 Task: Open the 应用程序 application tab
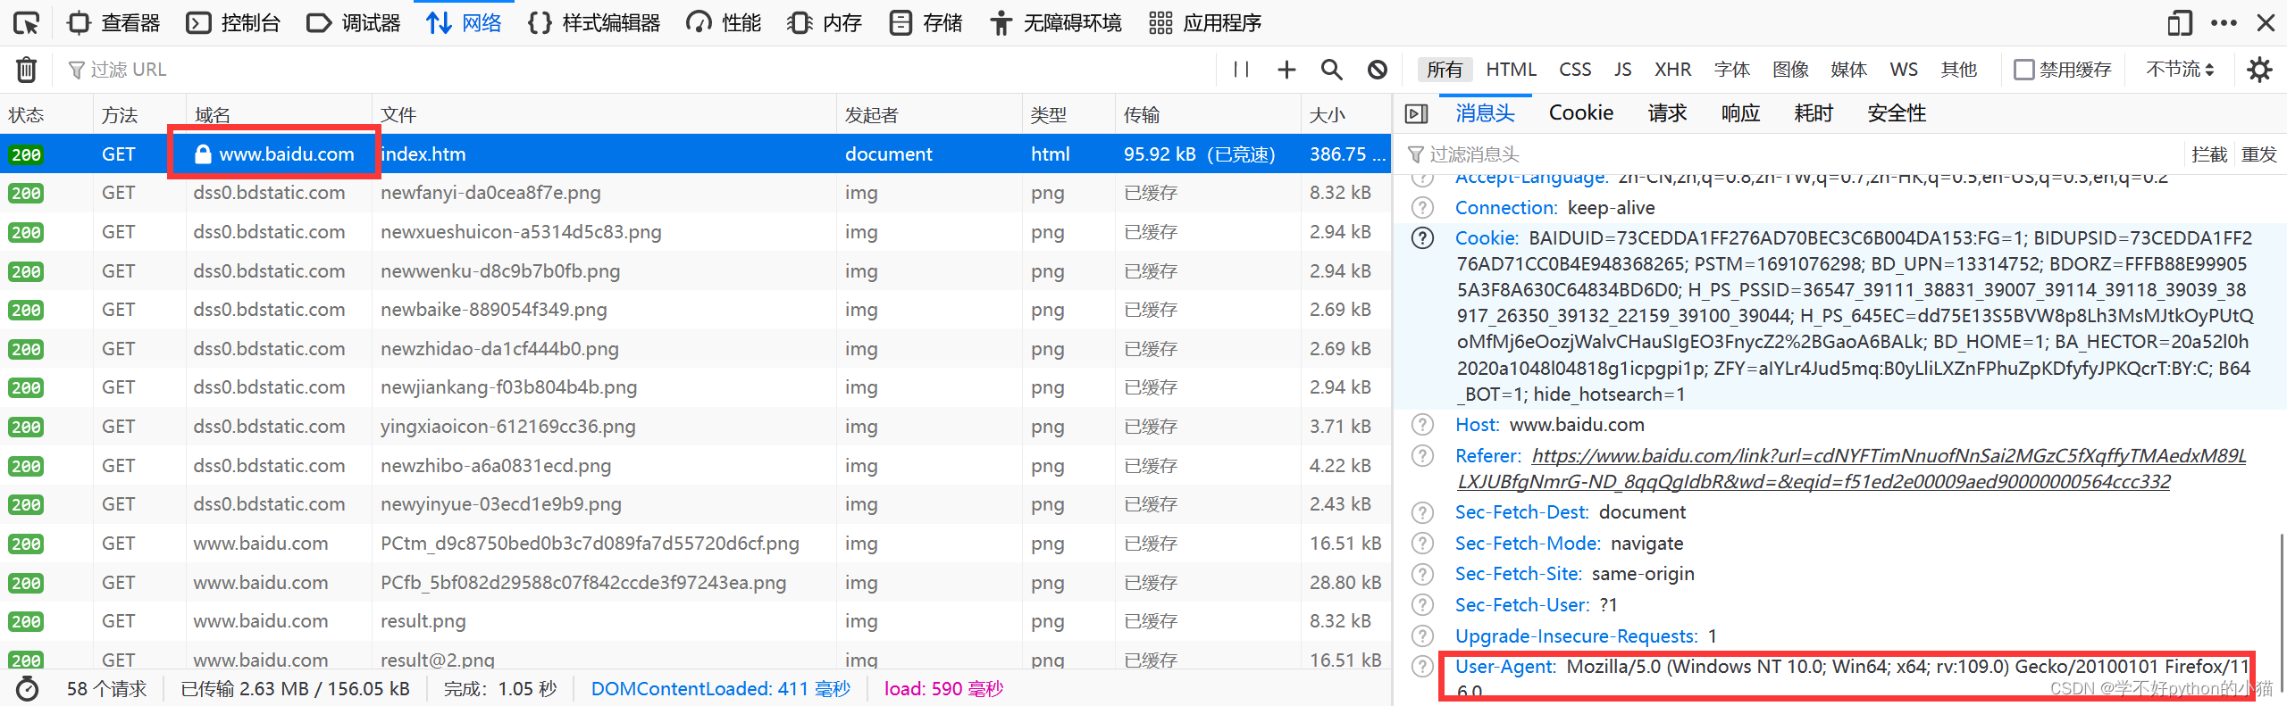click(1205, 23)
